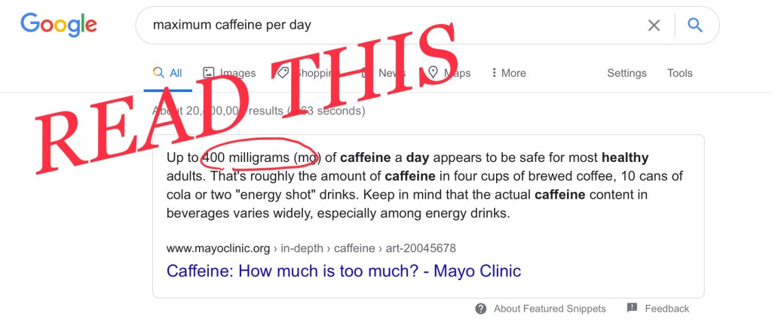Open the News results tab

click(x=384, y=73)
